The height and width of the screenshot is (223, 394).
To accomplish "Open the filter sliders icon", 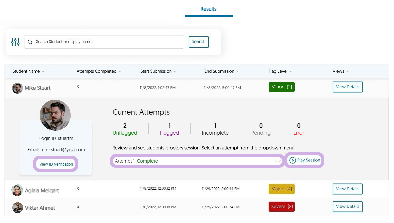I will coord(15,42).
